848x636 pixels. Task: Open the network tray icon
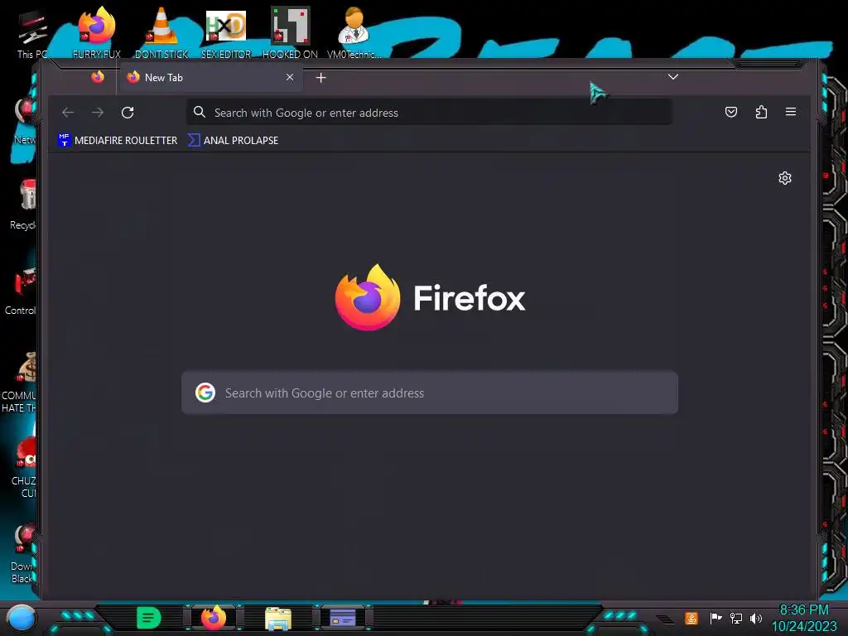[736, 618]
